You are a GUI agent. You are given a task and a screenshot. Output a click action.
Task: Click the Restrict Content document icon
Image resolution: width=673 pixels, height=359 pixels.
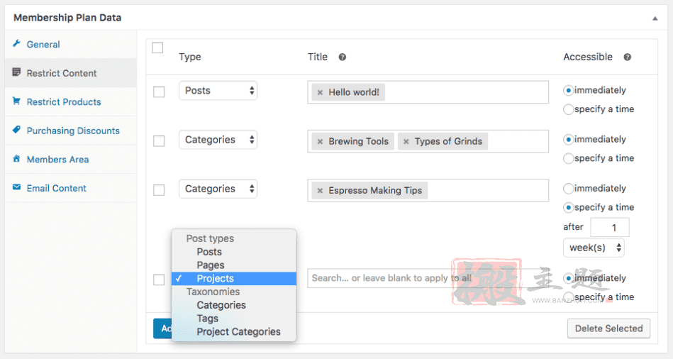pyautogui.click(x=17, y=72)
